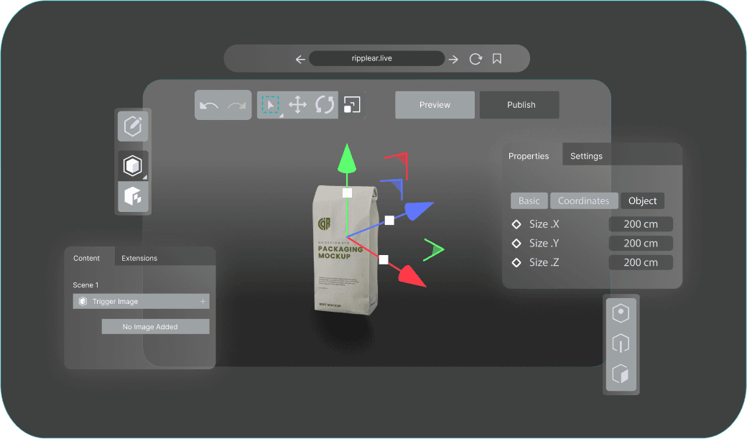Toggle the Size .Y keyframe diamond
The height and width of the screenshot is (439, 747).
pos(516,244)
